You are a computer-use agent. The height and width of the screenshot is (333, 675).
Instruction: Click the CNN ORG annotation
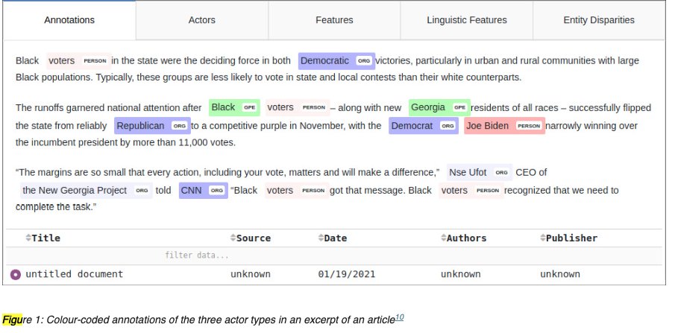[203, 190]
